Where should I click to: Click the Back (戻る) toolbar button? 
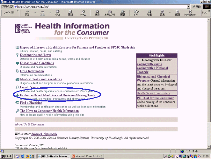27,13
